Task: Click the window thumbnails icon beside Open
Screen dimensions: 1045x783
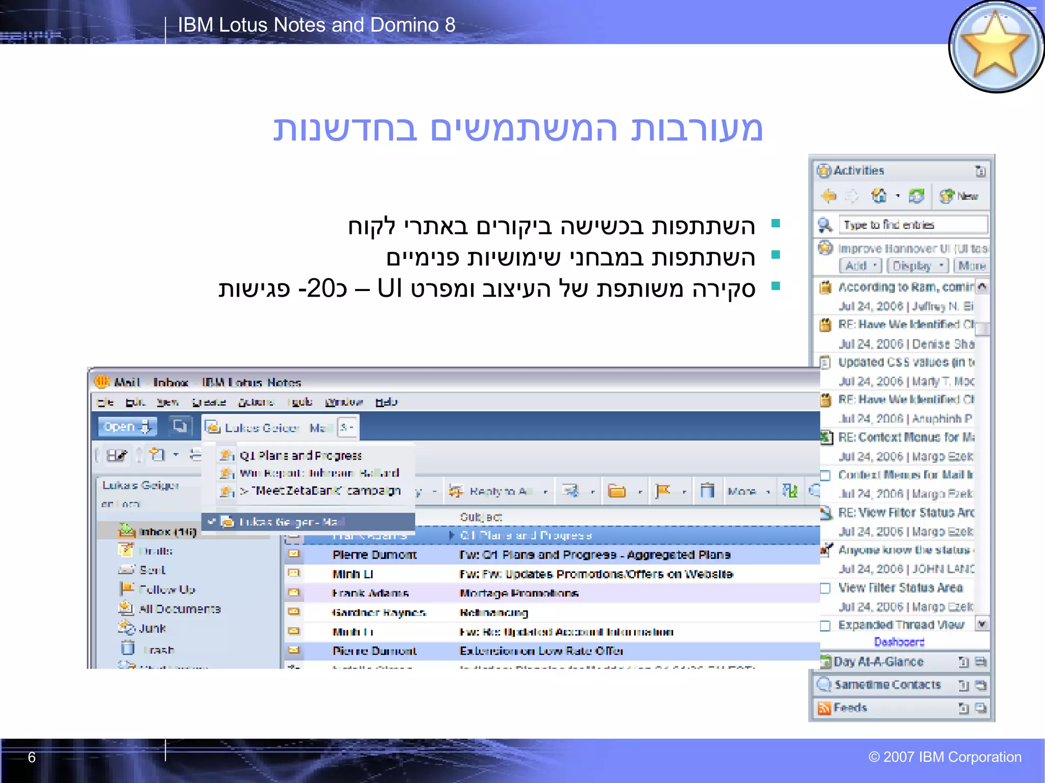Action: pos(180,426)
